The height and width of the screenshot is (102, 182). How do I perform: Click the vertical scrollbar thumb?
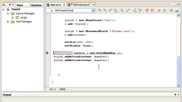pyautogui.click(x=178, y=69)
